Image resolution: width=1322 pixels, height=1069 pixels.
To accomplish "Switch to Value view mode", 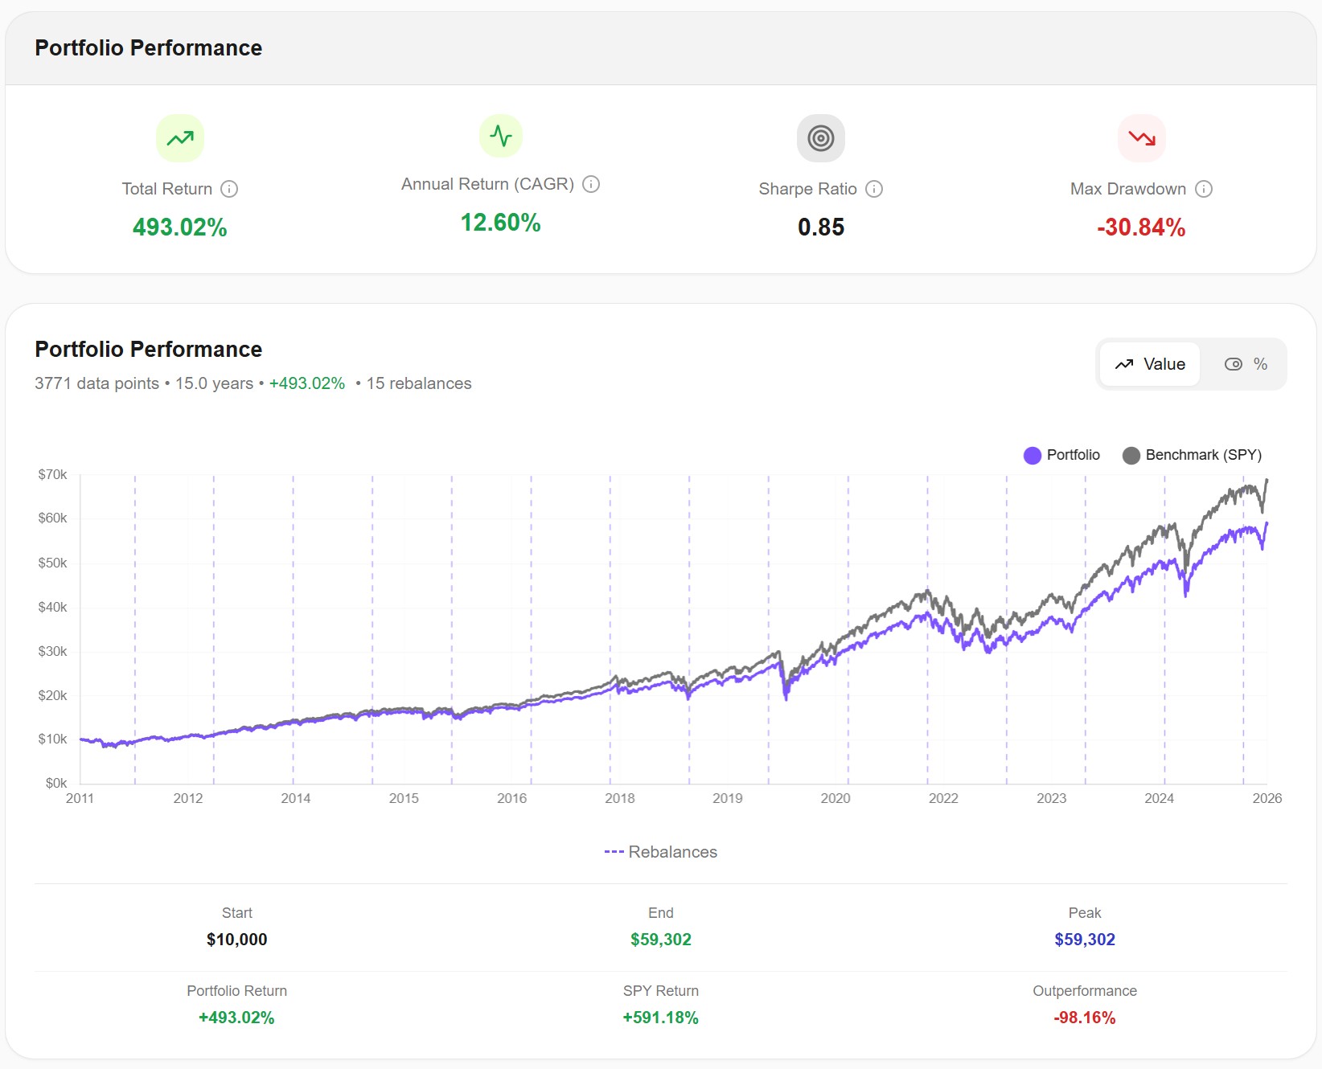I will (1150, 363).
